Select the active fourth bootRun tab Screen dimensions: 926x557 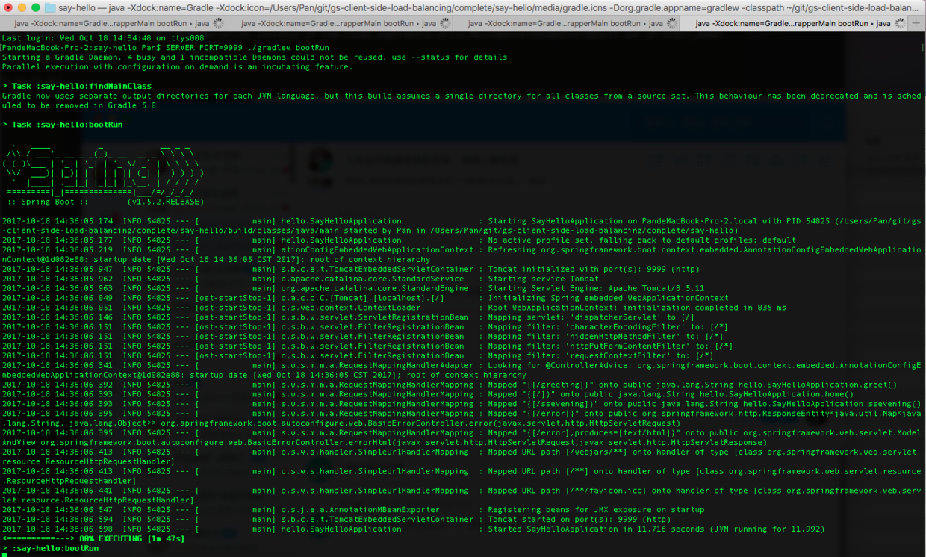pos(795,23)
